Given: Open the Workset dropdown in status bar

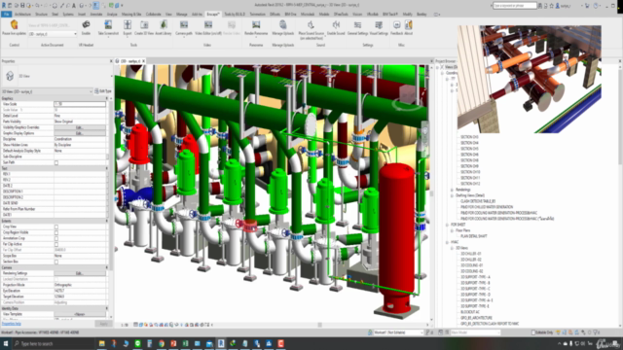Looking at the screenshot, I should point(398,332).
